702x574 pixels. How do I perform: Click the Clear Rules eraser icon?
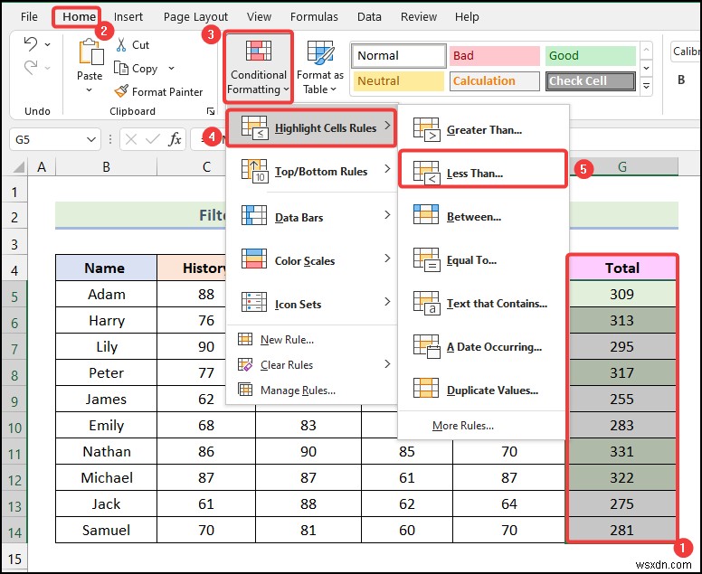click(x=245, y=364)
